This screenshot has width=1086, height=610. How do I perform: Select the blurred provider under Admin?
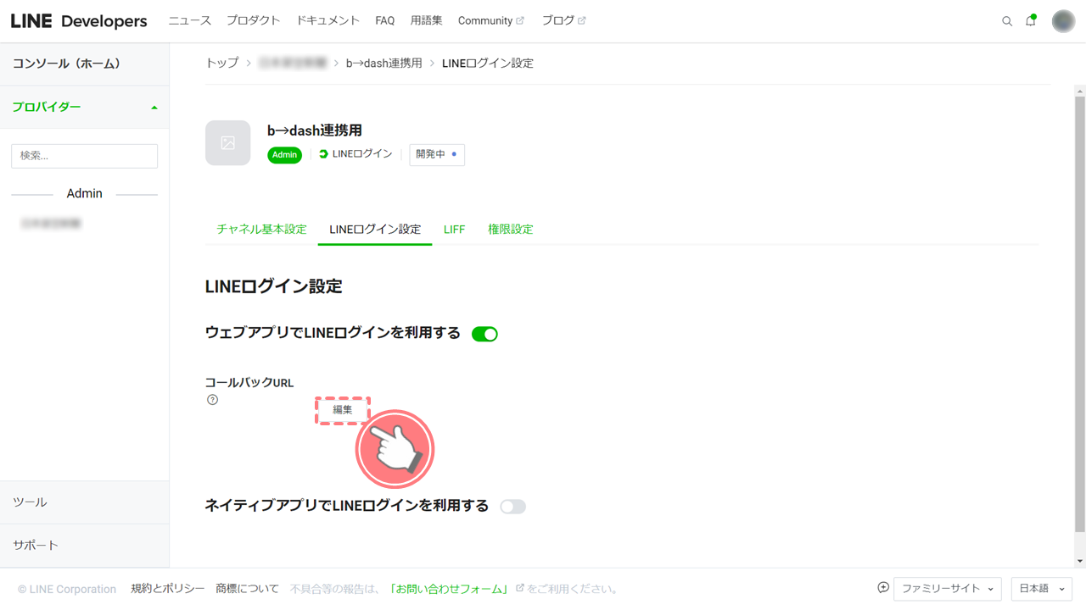point(51,224)
